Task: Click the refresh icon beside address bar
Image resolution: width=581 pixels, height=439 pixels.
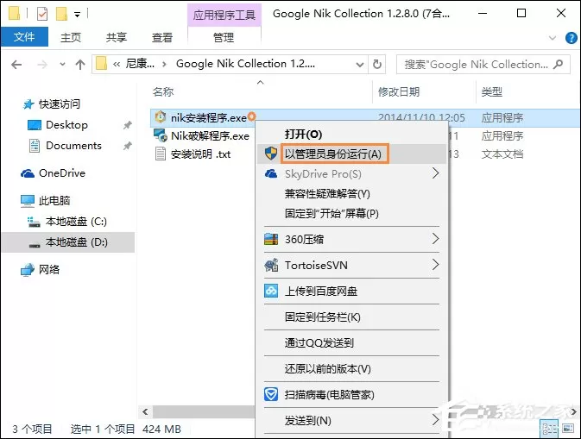Action: tap(377, 65)
